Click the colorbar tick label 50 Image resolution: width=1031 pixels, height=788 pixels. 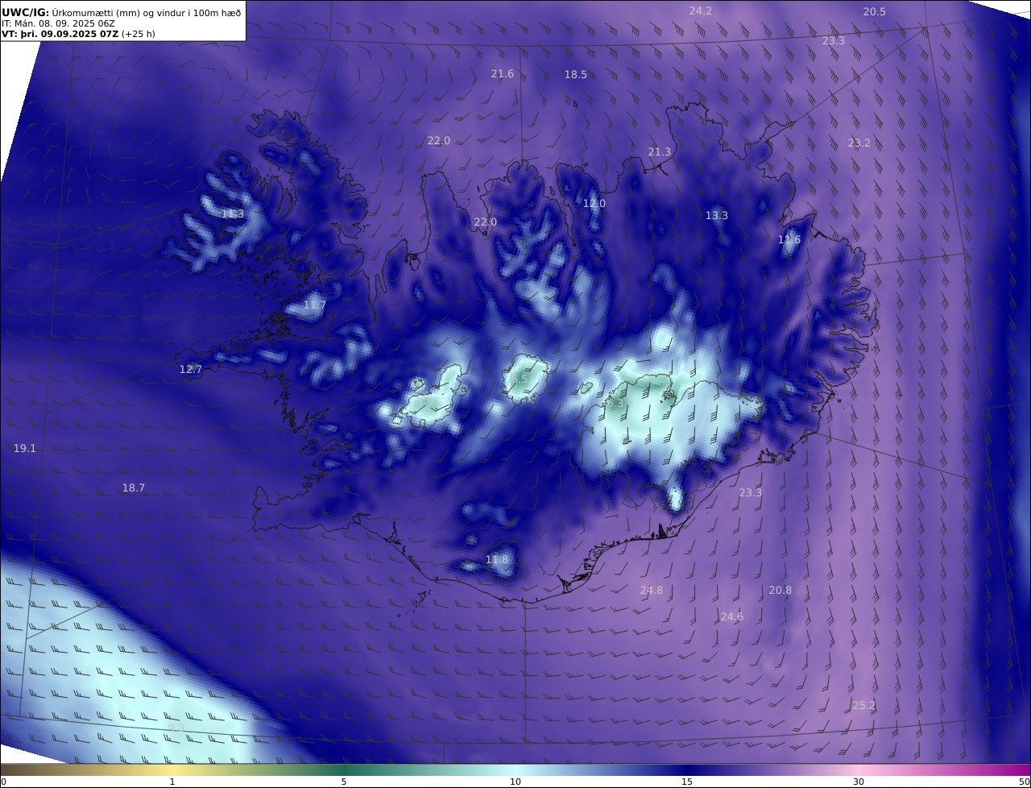1024,782
